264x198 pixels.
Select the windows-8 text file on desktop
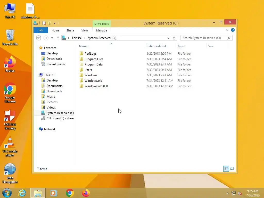(30, 10)
